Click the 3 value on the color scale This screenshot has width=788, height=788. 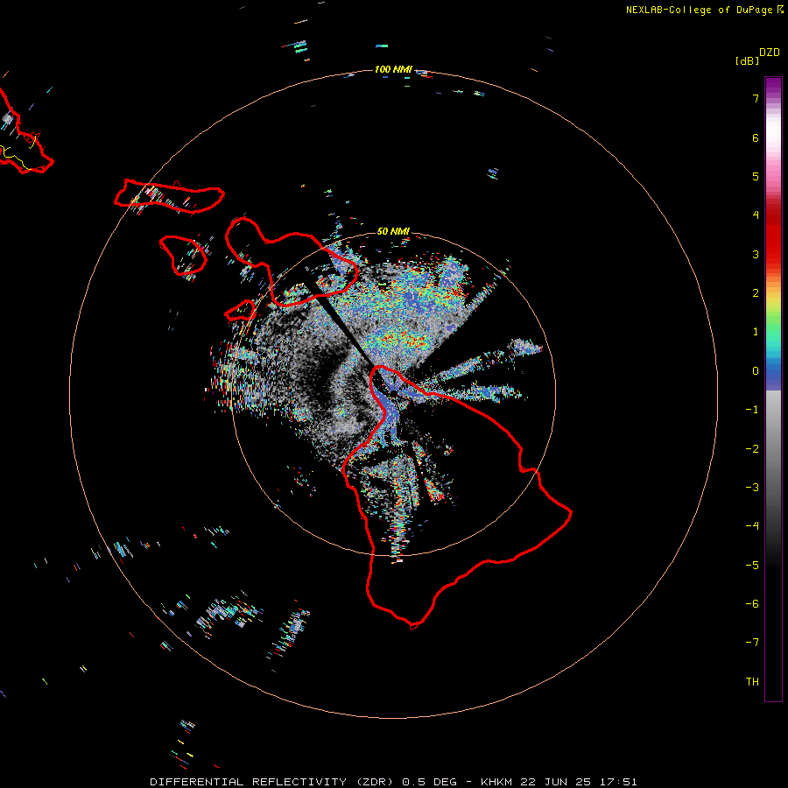pyautogui.click(x=756, y=254)
